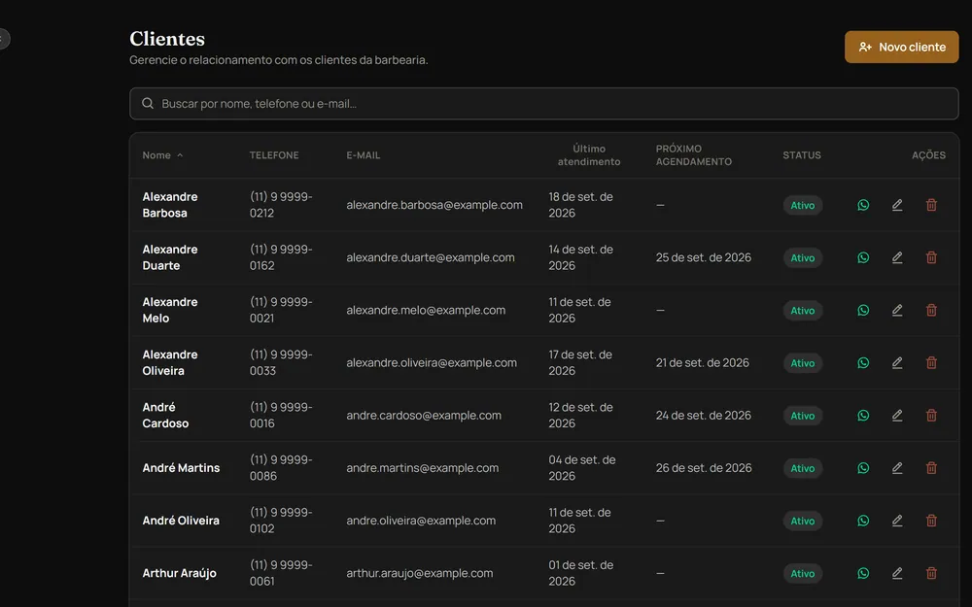
Task: Focus the client search field
Action: (x=543, y=104)
